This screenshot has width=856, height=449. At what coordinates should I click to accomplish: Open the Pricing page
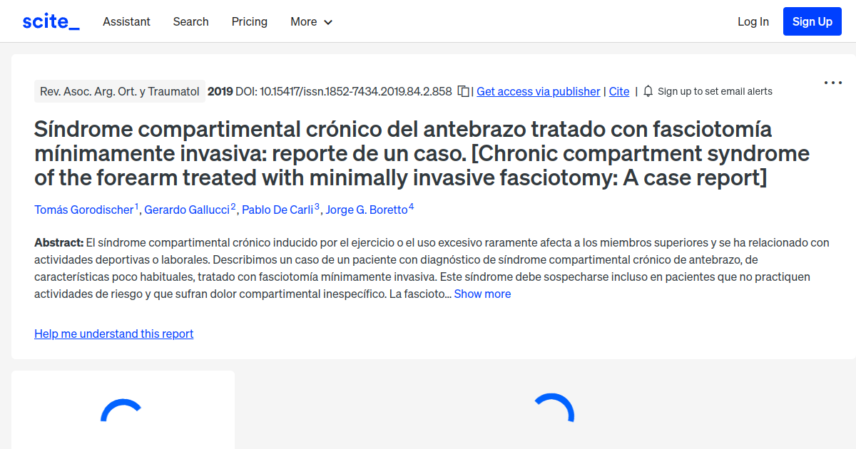(x=249, y=21)
